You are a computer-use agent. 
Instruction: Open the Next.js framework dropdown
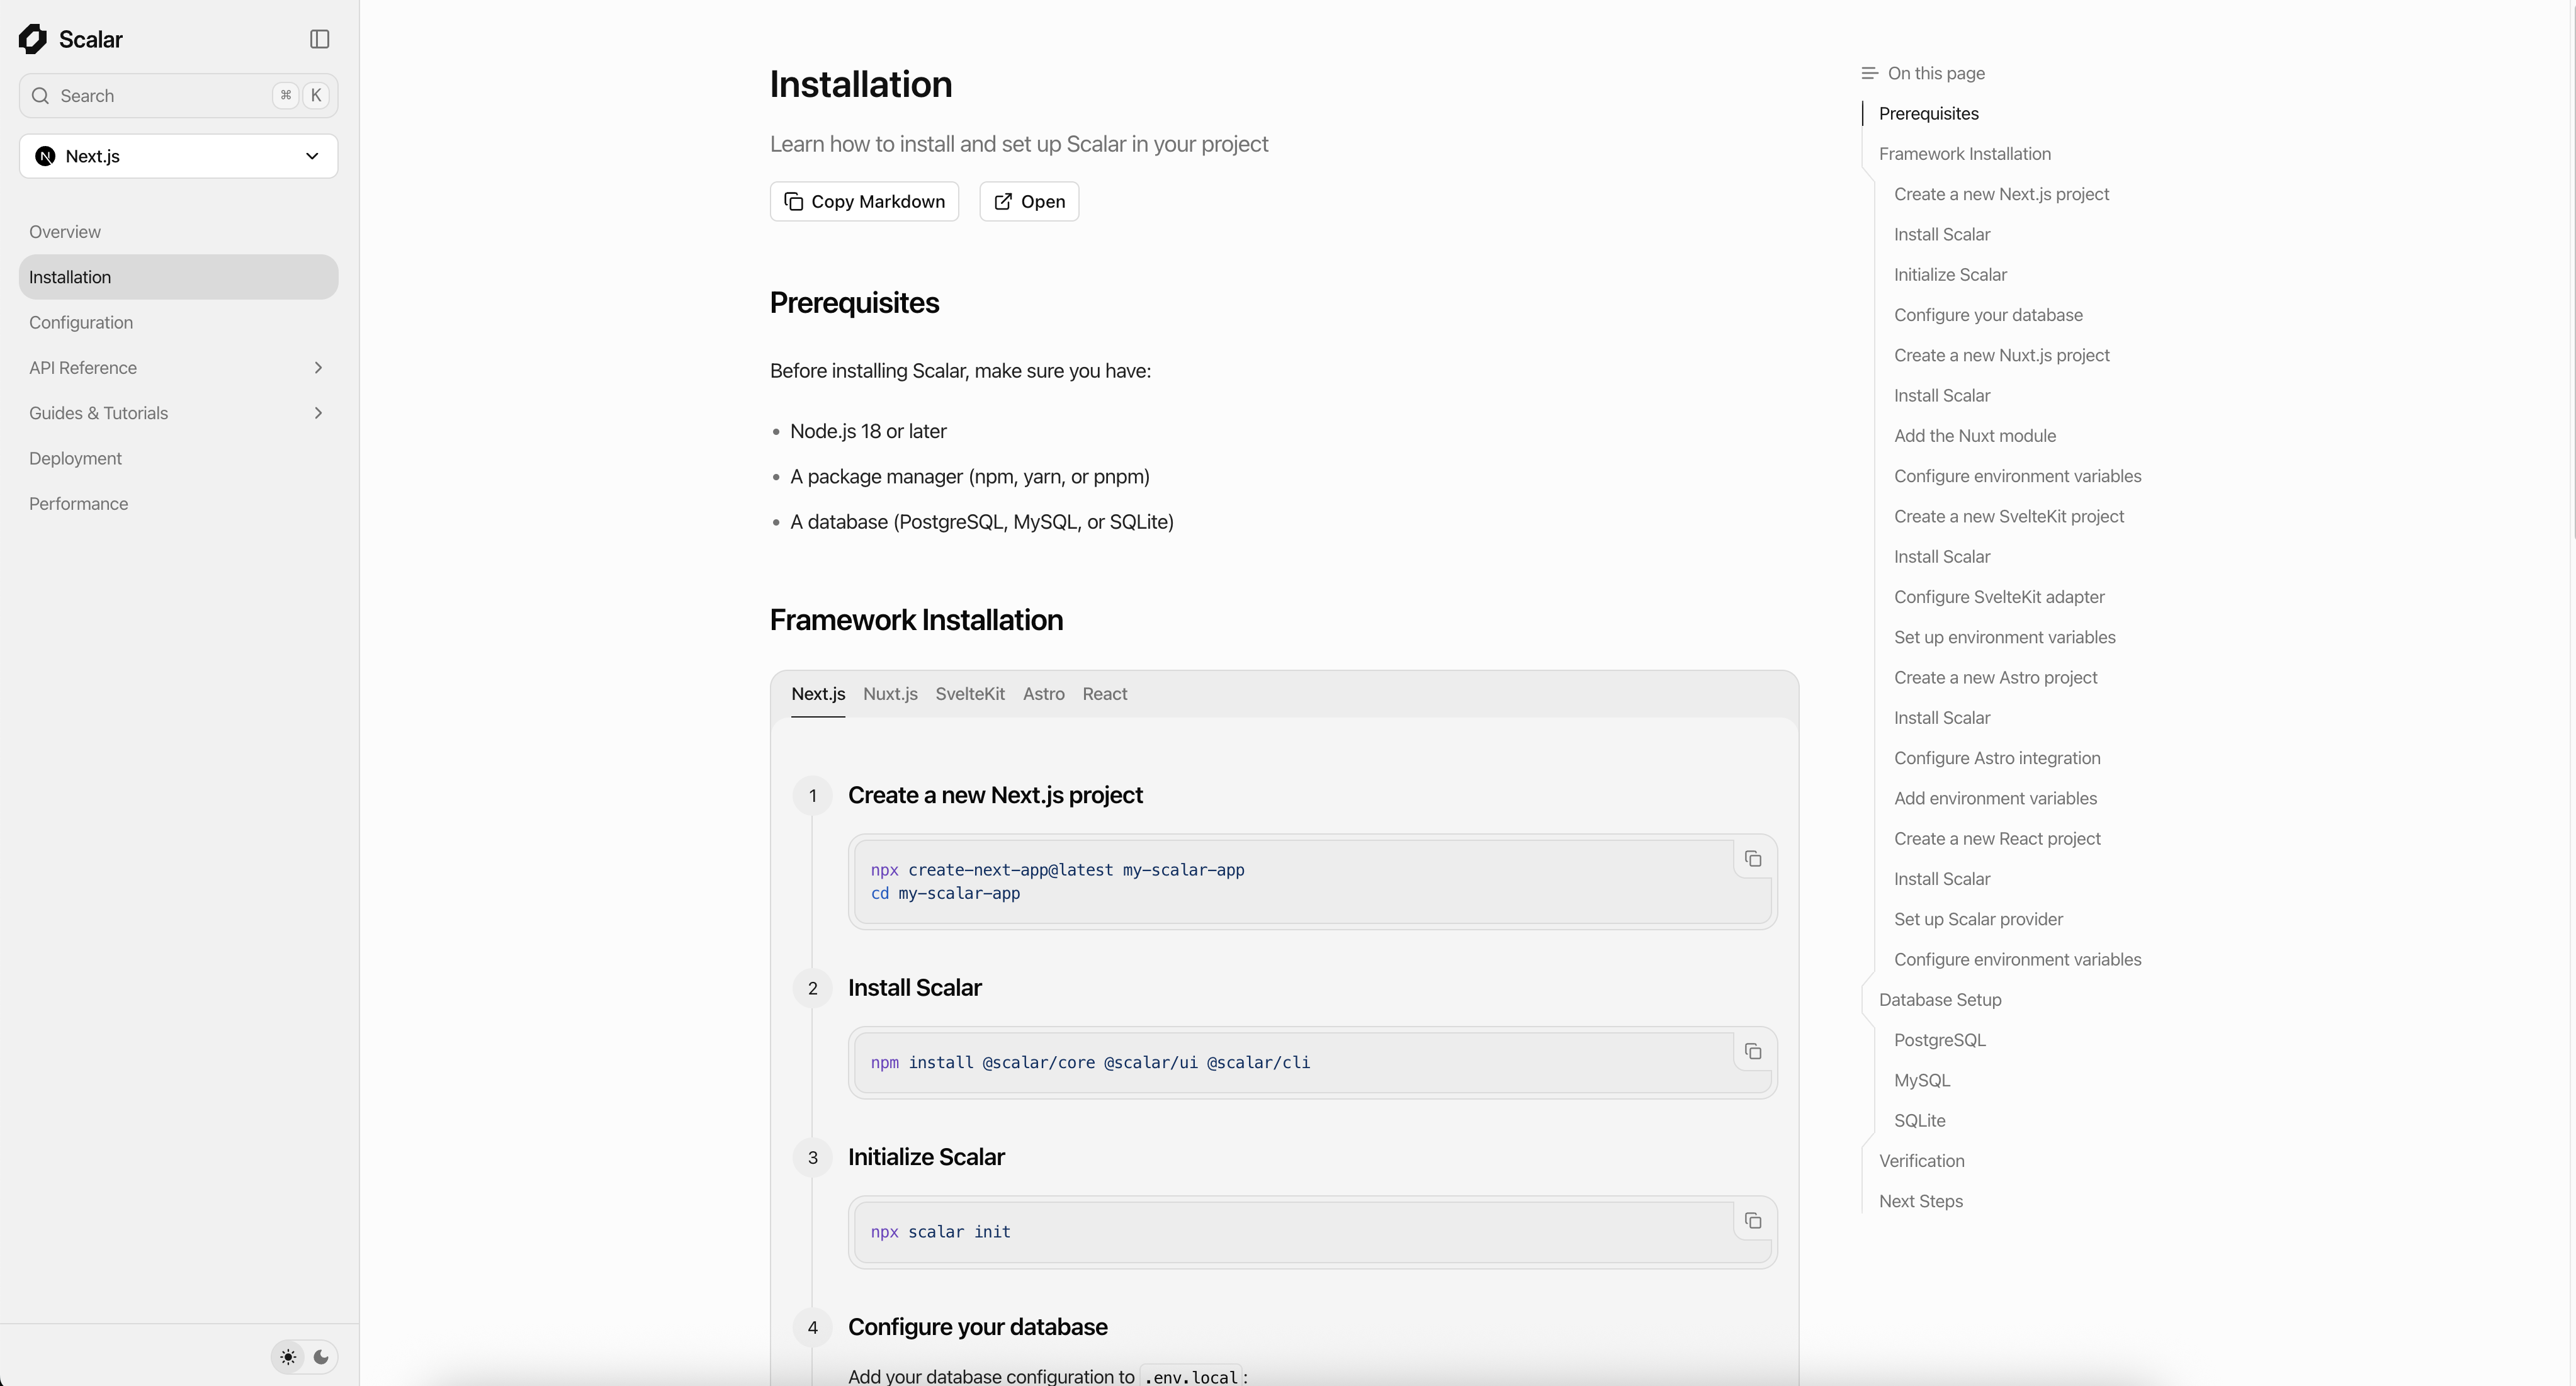179,156
